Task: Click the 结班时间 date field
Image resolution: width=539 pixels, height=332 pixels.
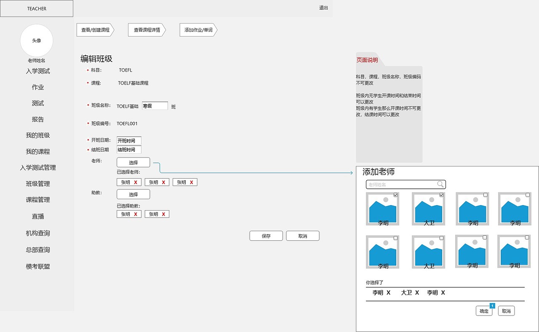Action: [x=129, y=150]
